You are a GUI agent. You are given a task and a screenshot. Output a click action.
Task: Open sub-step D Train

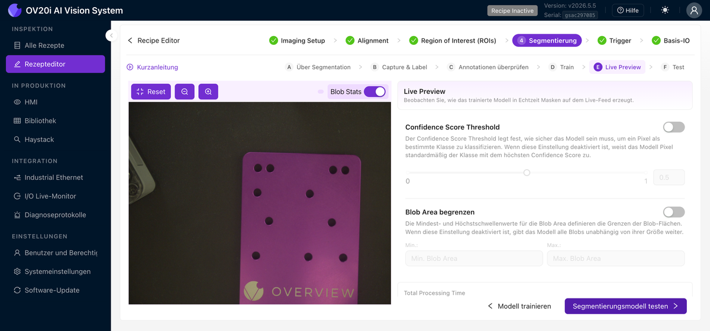pyautogui.click(x=561, y=67)
